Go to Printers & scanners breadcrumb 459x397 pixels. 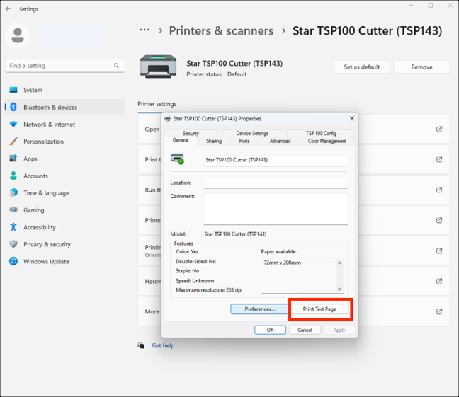coord(221,30)
